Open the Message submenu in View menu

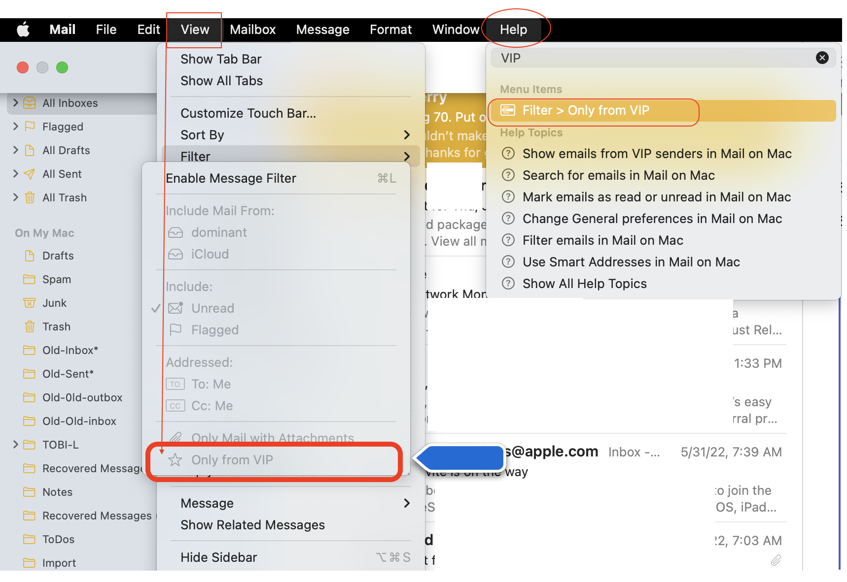[291, 503]
